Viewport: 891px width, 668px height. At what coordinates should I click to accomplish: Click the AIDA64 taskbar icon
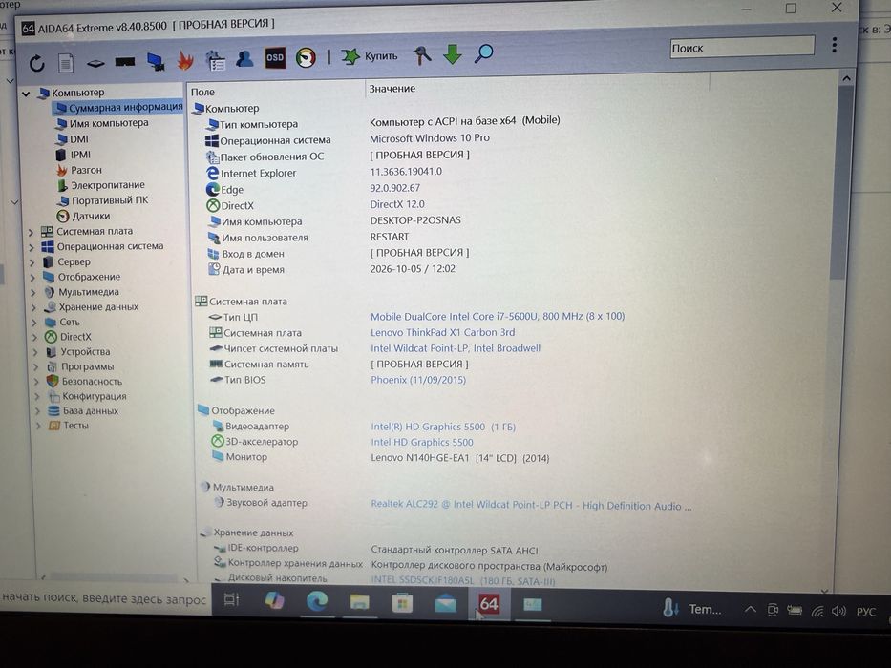[489, 604]
